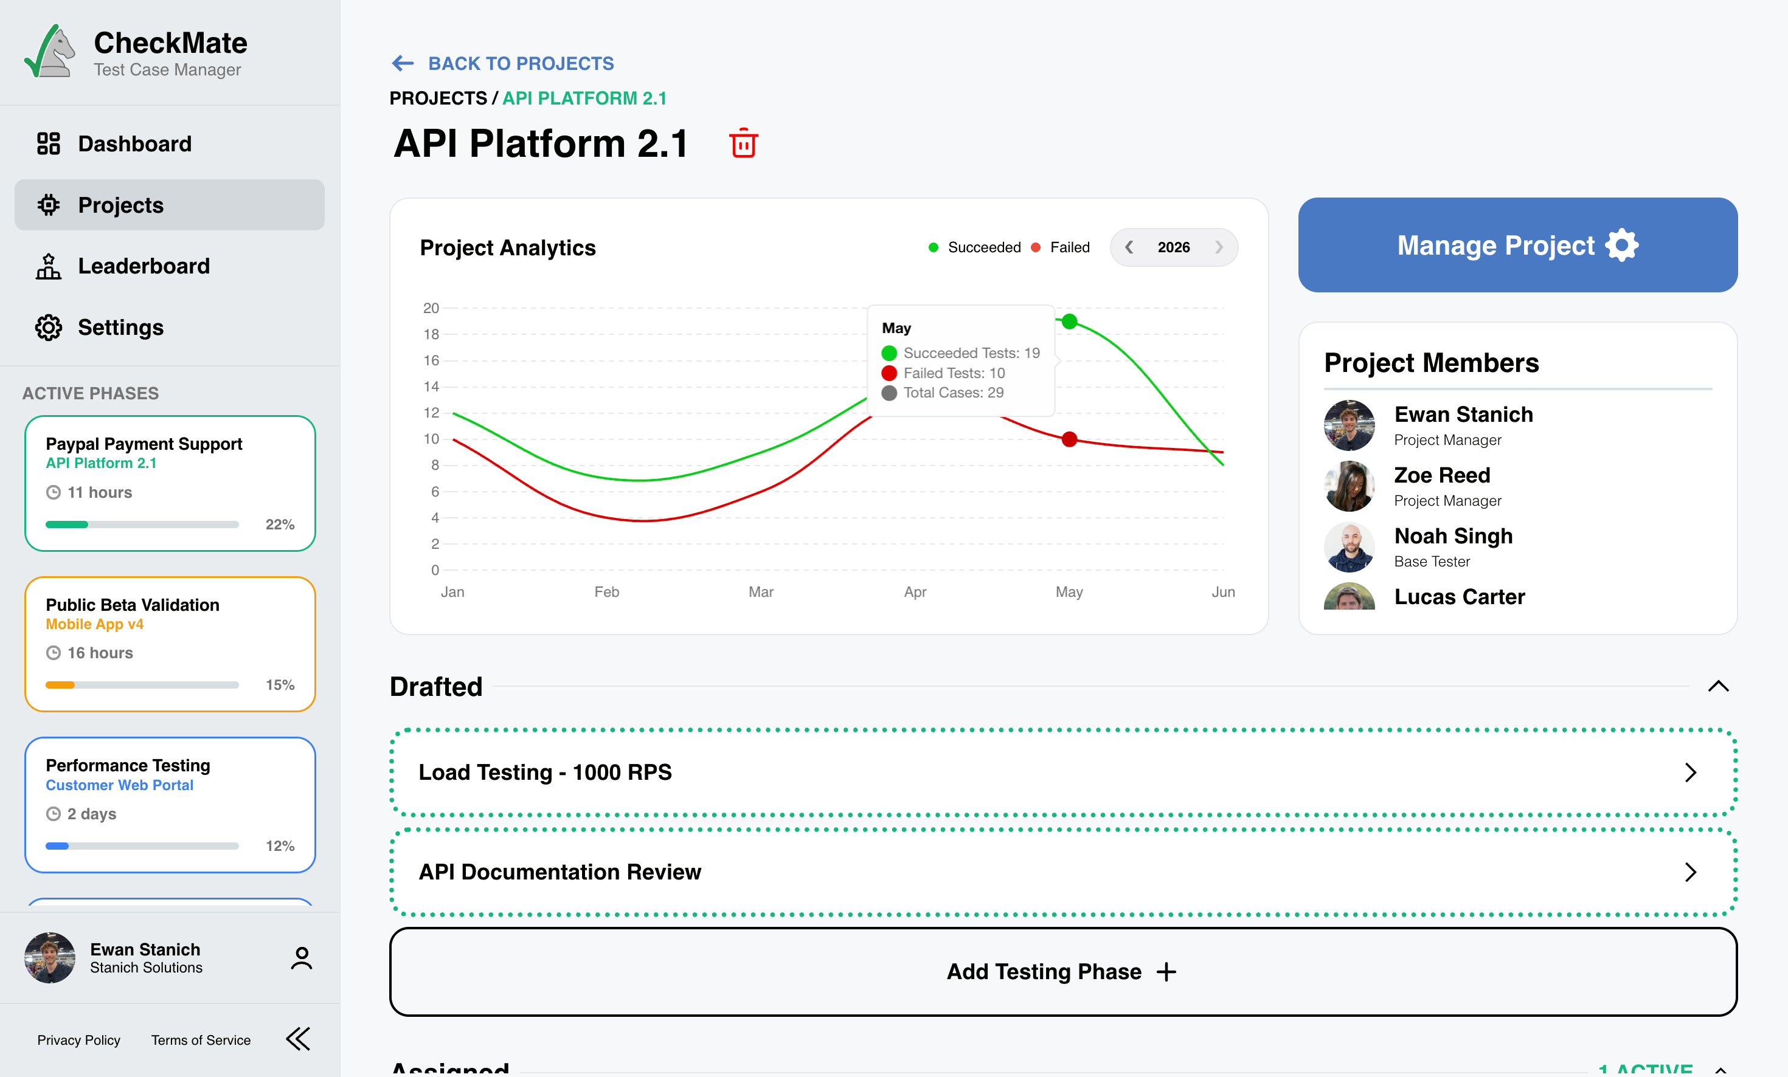The width and height of the screenshot is (1788, 1077).
Task: Click the Leaderboard podium icon
Action: pyautogui.click(x=49, y=266)
